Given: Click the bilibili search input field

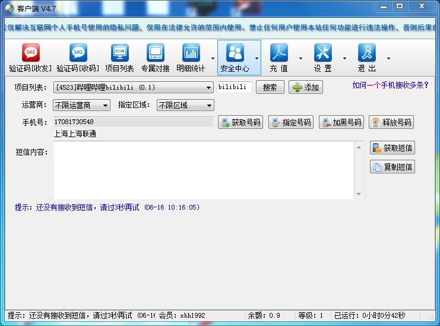Looking at the screenshot, I should click(235, 87).
